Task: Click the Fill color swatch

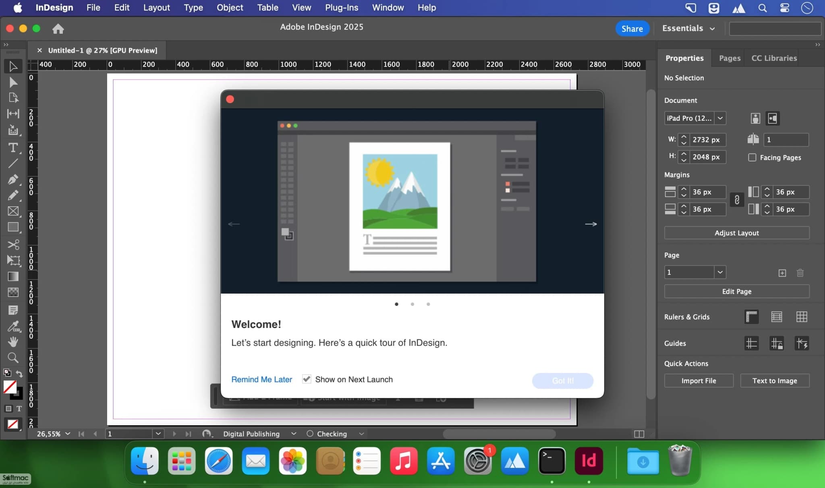Action: pyautogui.click(x=10, y=387)
